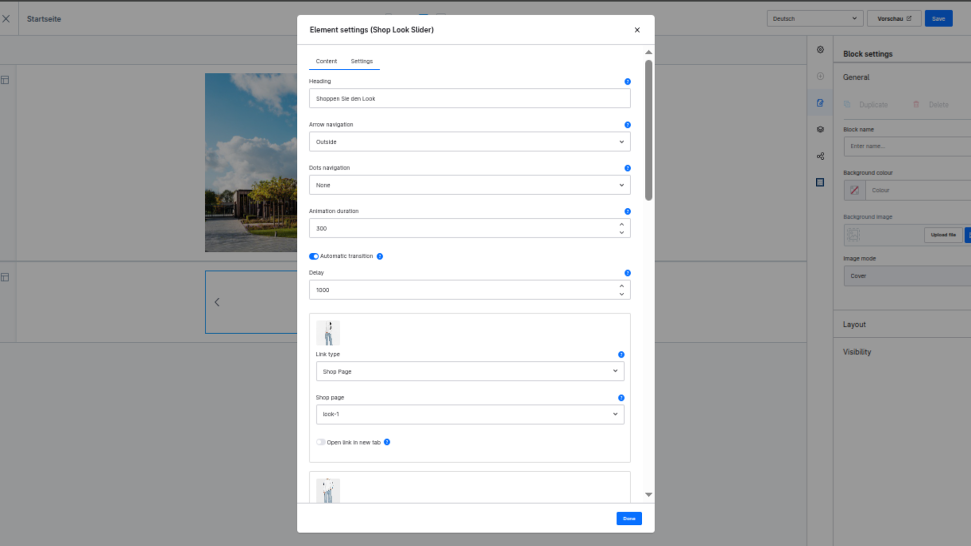Click the dialog vertical scrollbar thumb
Image resolution: width=971 pixels, height=546 pixels.
tap(649, 130)
